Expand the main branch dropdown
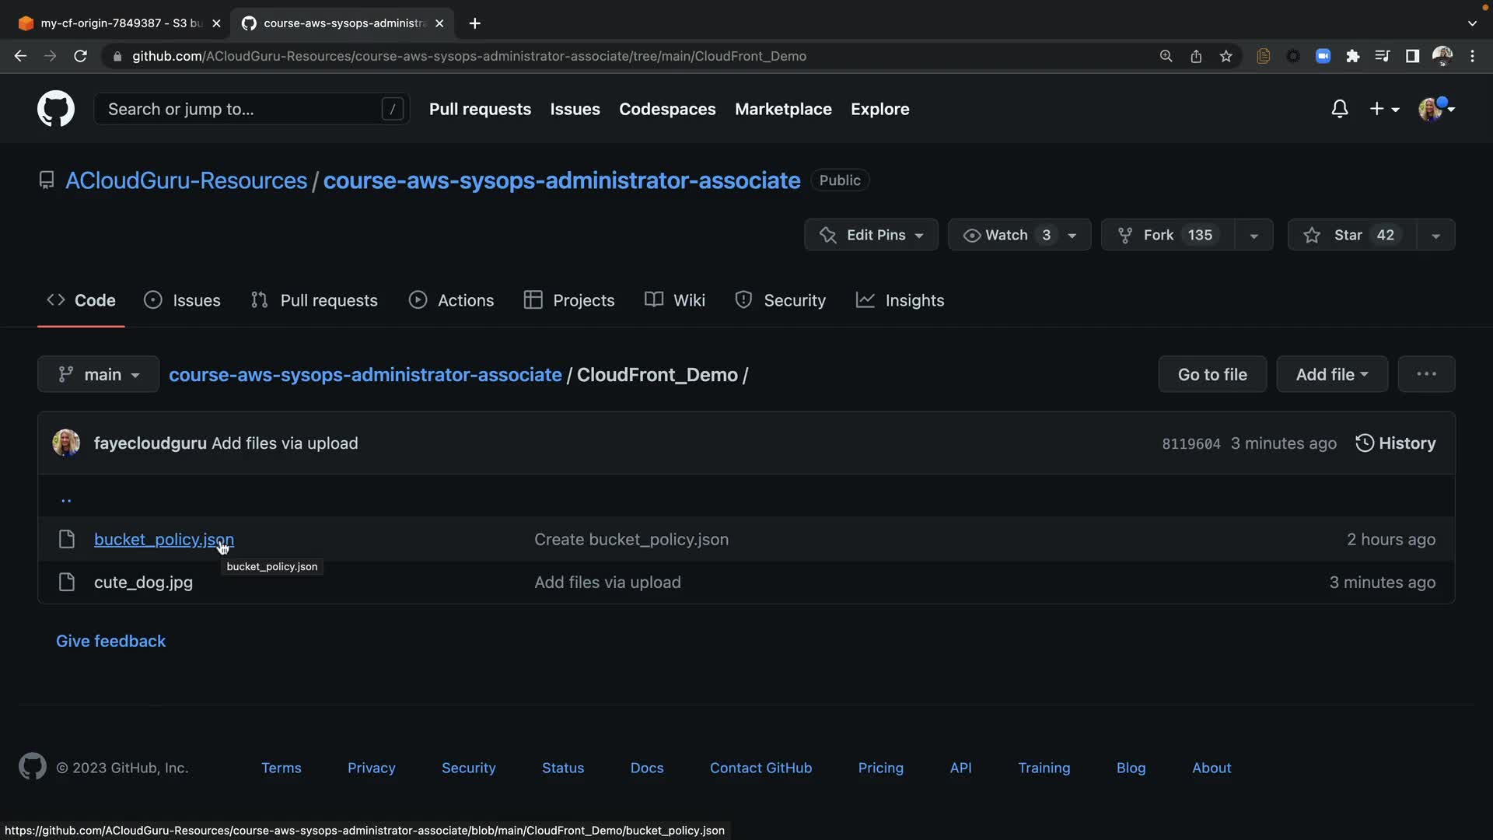Screen dimensions: 1493x840 point(99,374)
